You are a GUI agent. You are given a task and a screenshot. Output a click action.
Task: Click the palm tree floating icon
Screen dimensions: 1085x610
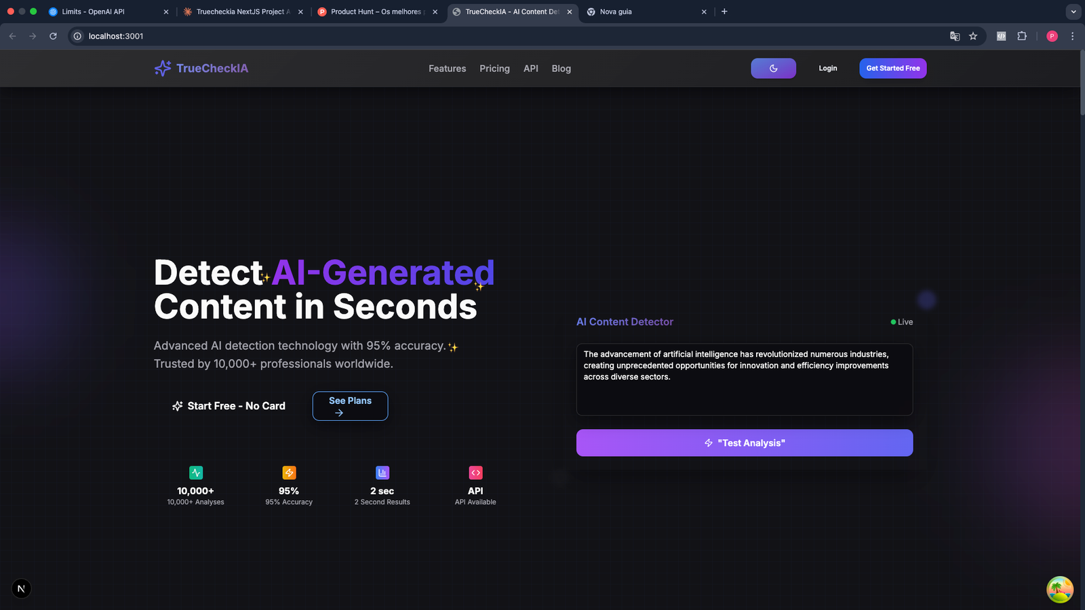click(x=1059, y=589)
